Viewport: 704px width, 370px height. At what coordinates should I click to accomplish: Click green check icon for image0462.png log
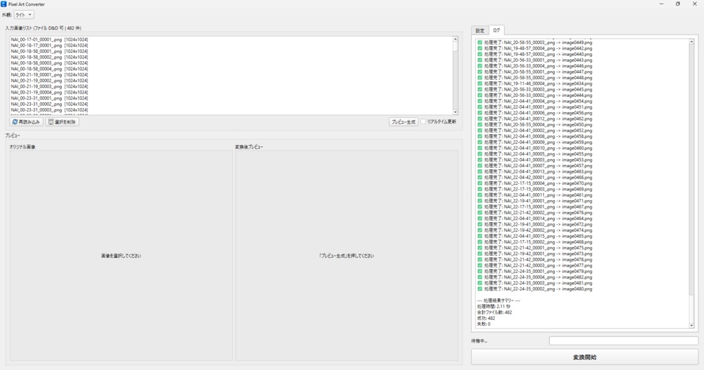pyautogui.click(x=479, y=118)
